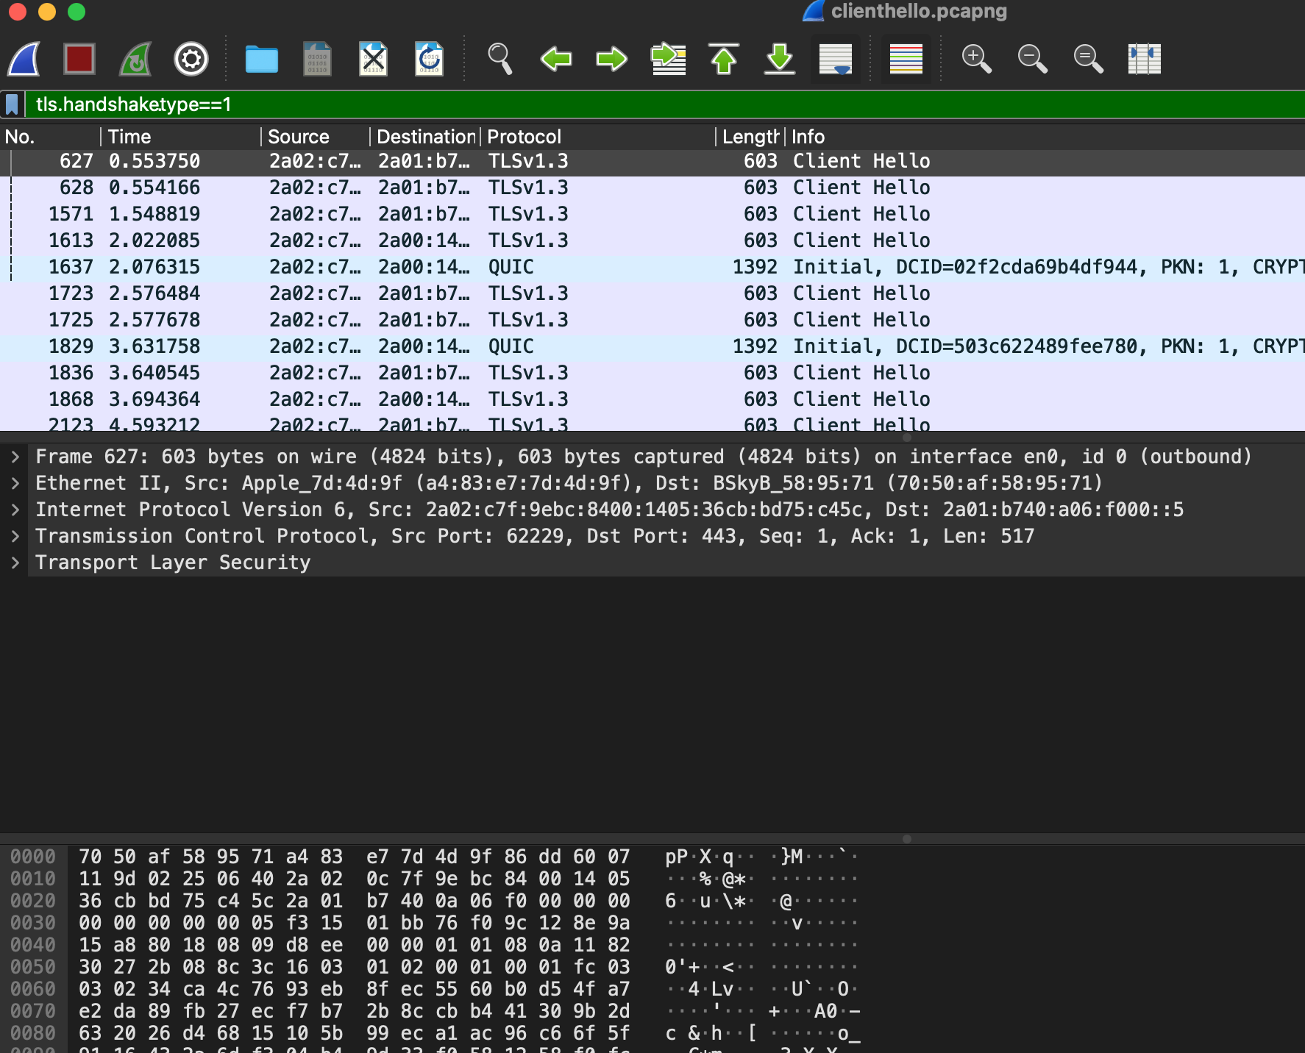Zoom in main window text
This screenshot has width=1305, height=1053.
977,59
